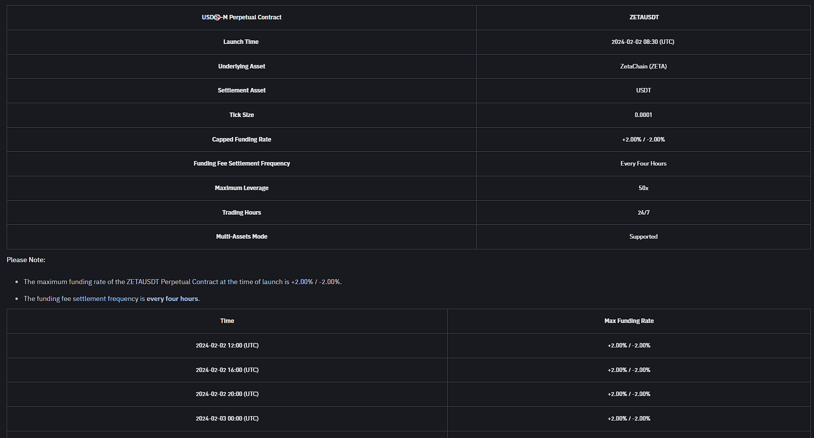Image resolution: width=814 pixels, height=438 pixels.
Task: Select the ZetaChain (ZETA) underlying asset cell
Action: click(643, 66)
